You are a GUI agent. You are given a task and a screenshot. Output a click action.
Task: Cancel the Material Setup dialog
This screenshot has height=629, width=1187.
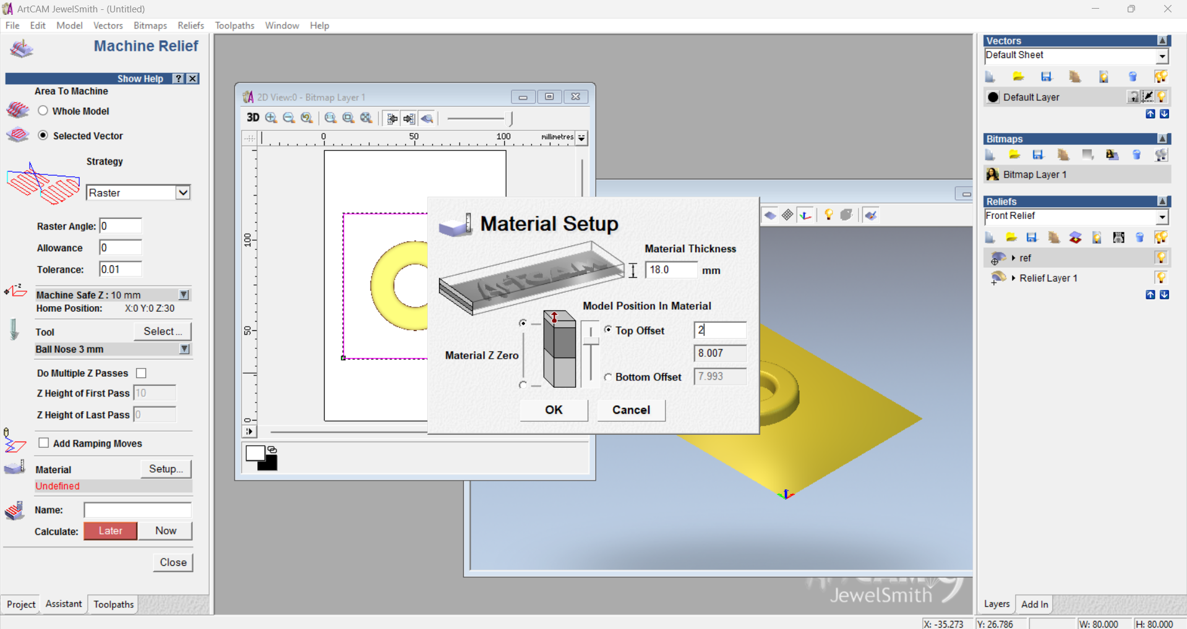(x=631, y=410)
